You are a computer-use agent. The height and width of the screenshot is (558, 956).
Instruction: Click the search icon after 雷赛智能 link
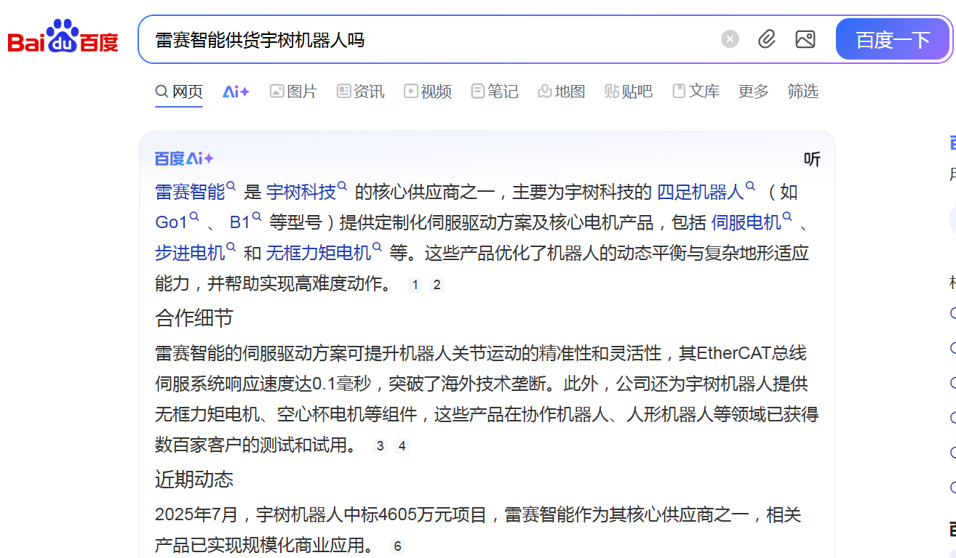point(231,187)
